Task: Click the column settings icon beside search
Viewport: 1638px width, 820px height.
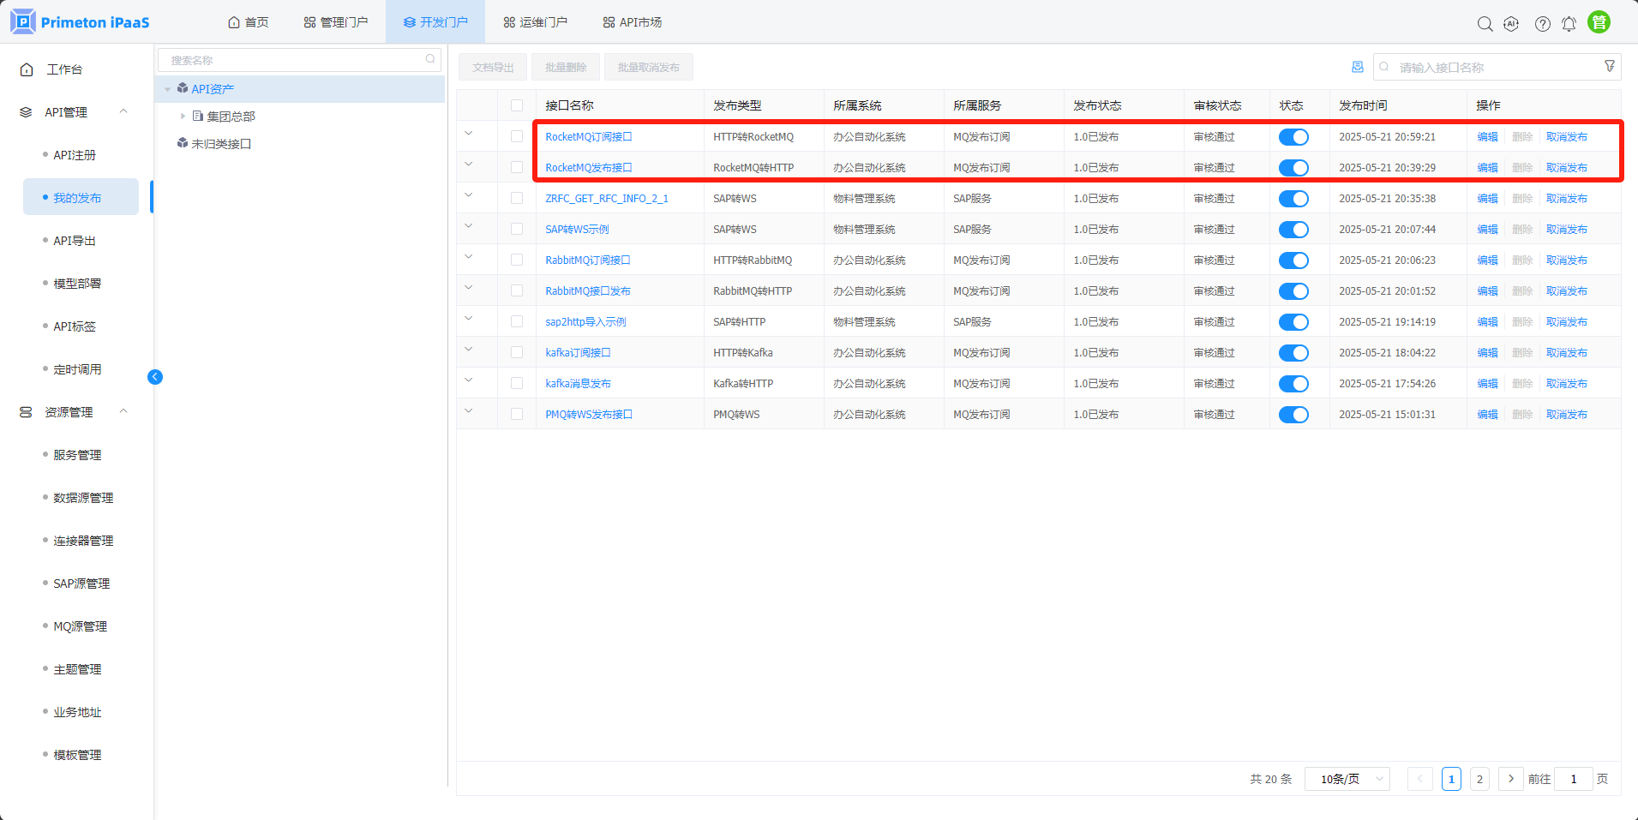Action: coord(1357,67)
